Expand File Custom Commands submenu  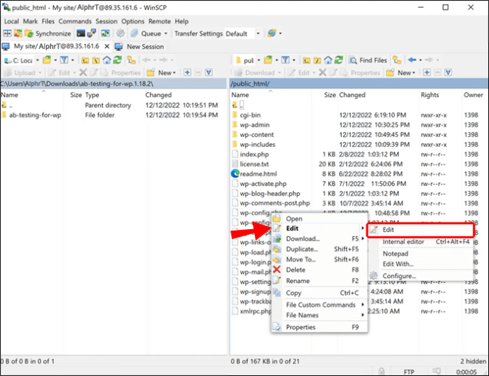(320, 305)
